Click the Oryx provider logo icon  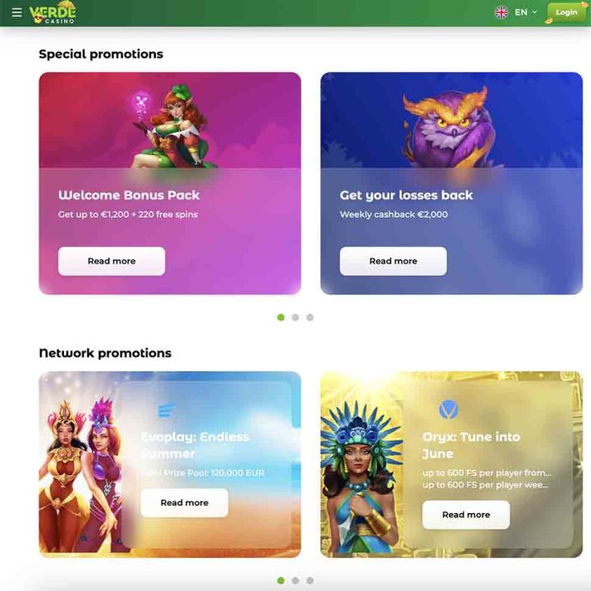point(448,410)
